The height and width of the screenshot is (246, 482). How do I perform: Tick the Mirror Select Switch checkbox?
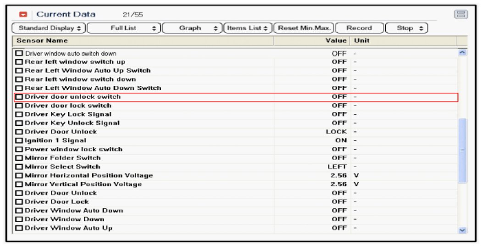(x=19, y=167)
